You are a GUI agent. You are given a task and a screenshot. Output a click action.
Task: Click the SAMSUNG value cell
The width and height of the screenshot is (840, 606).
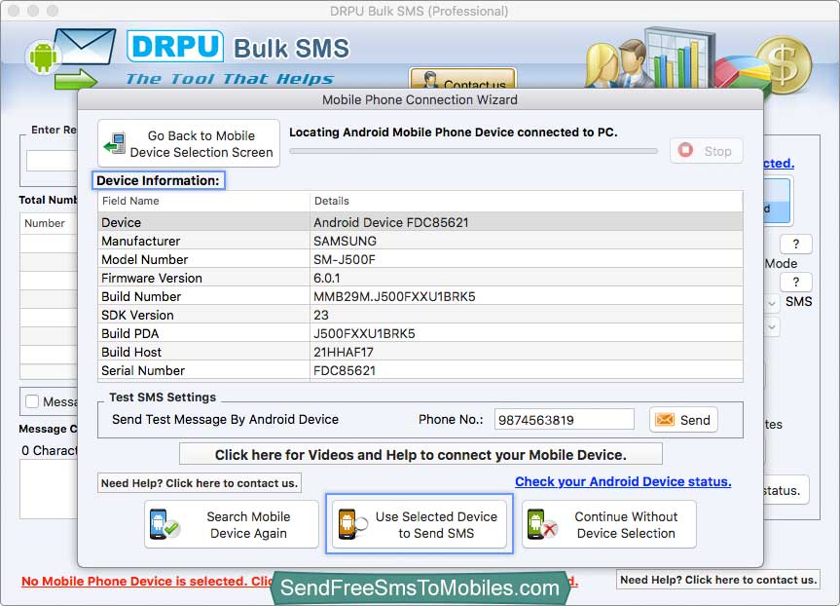tap(345, 241)
